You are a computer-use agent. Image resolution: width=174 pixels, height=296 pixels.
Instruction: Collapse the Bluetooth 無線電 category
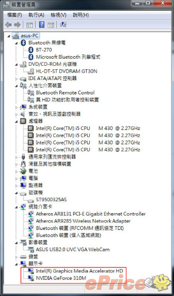point(17,43)
